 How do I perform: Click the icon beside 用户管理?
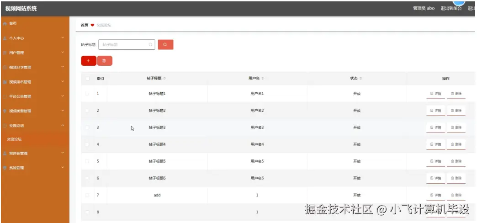tap(5, 53)
